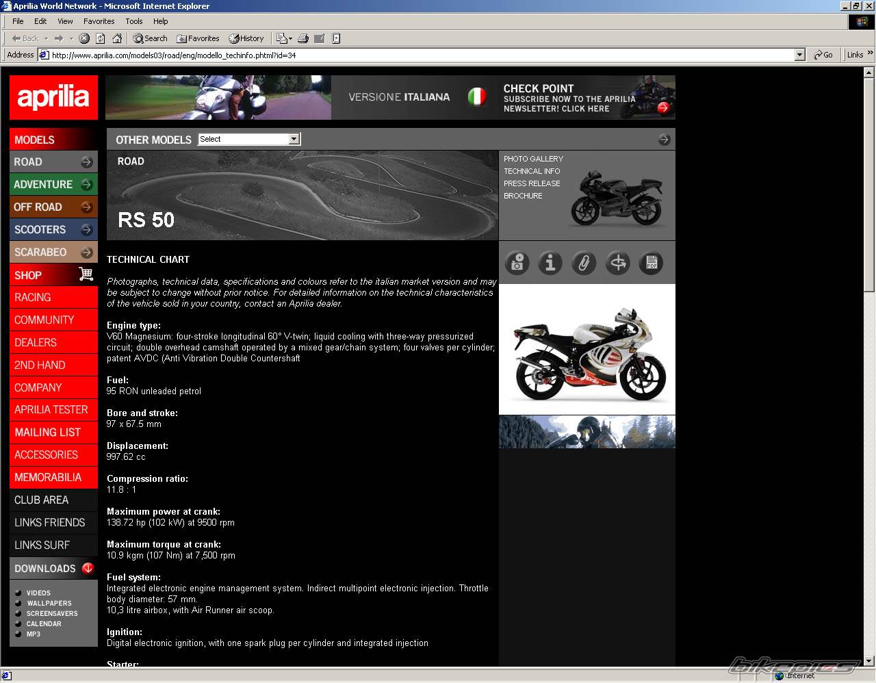Open the Back button history dropdown arrow
The height and width of the screenshot is (683, 876).
(46, 38)
